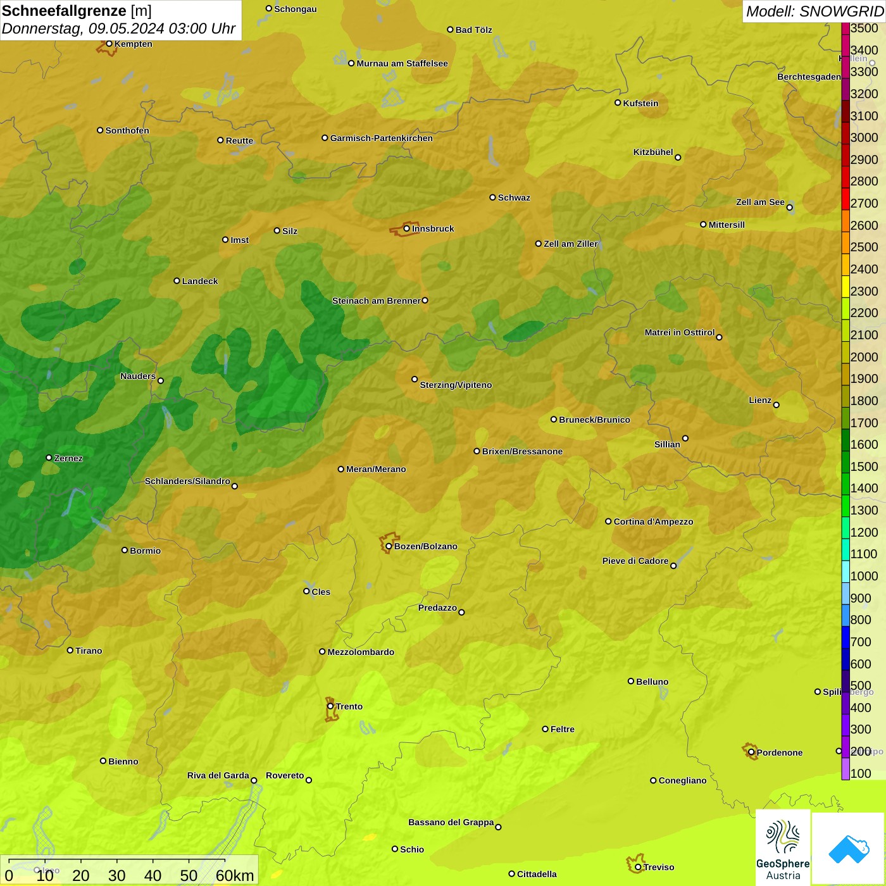
Task: Click the Innsbruck city marker
Action: [x=407, y=228]
